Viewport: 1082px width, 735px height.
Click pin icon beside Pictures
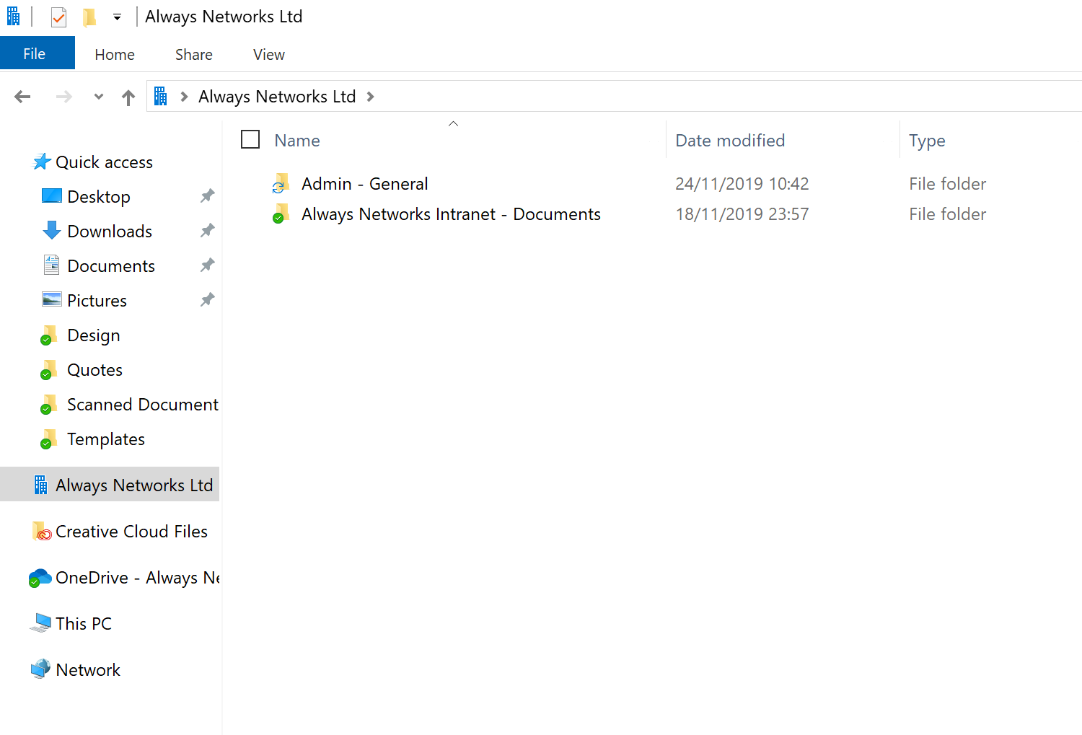tap(208, 300)
